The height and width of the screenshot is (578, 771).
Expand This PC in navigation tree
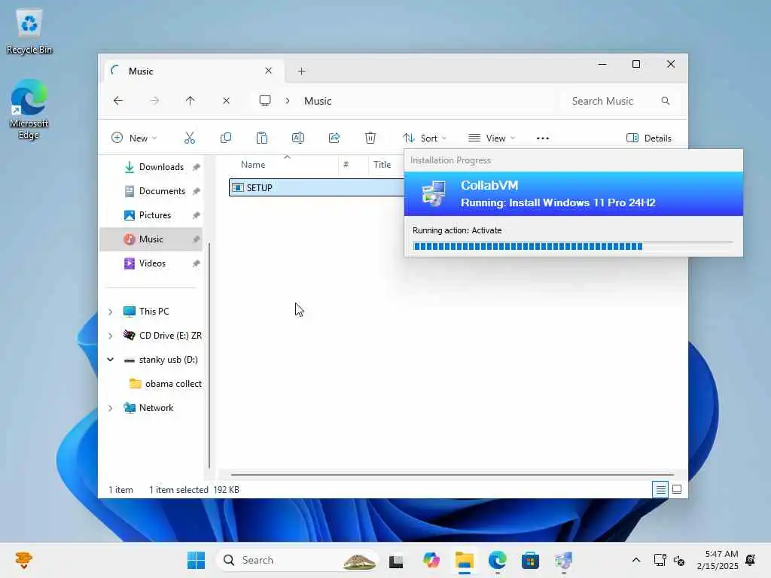[x=111, y=312]
